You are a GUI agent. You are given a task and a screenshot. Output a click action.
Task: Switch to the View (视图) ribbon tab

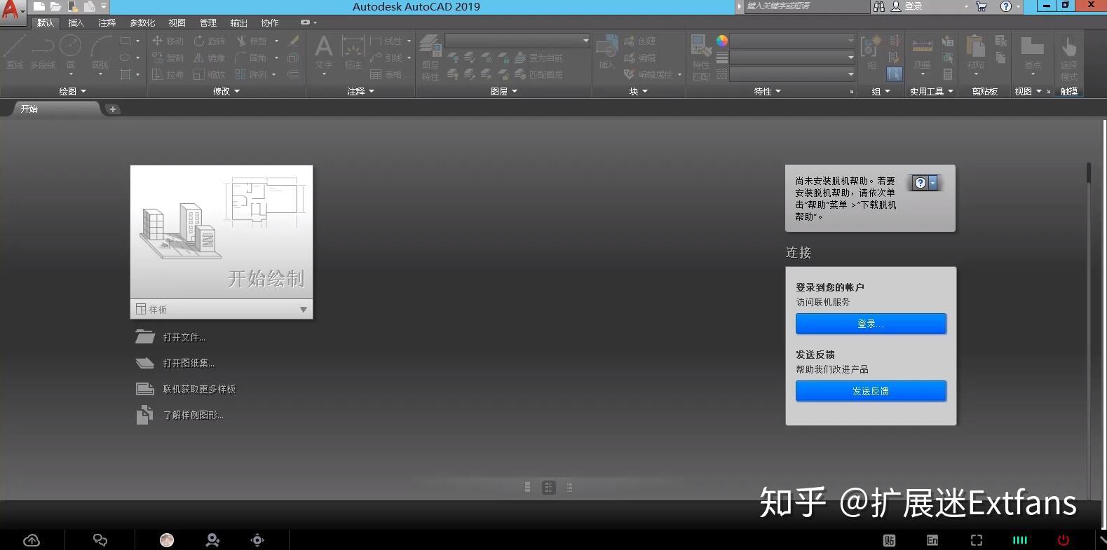click(x=177, y=22)
